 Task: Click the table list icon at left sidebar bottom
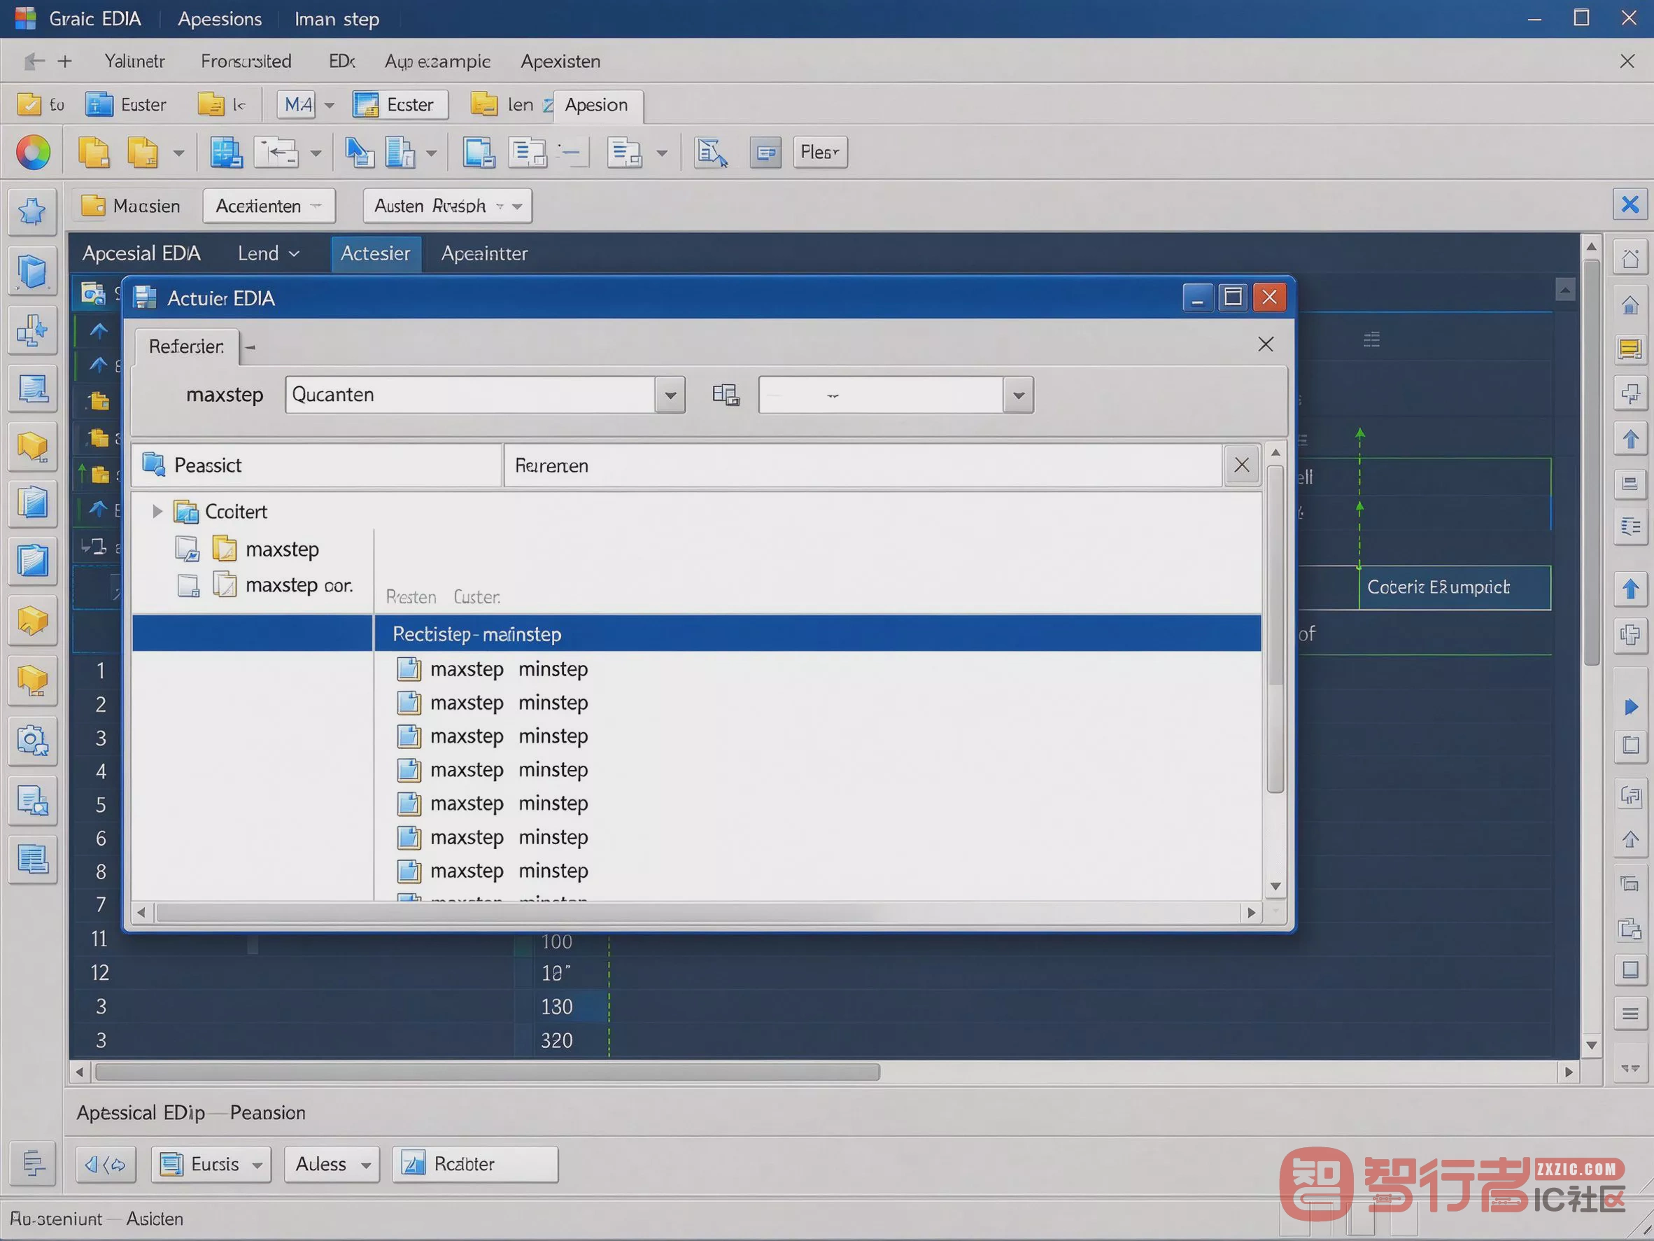pyautogui.click(x=32, y=860)
